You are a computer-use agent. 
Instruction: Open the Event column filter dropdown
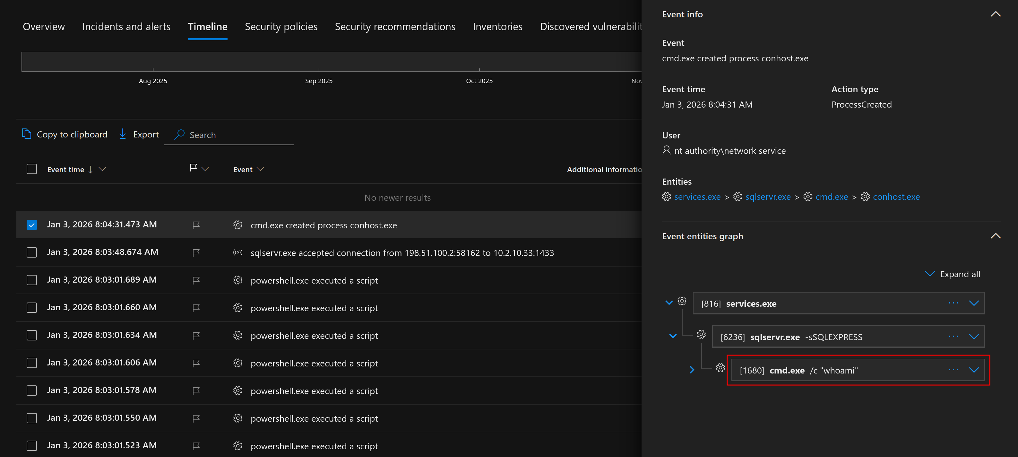coord(260,169)
